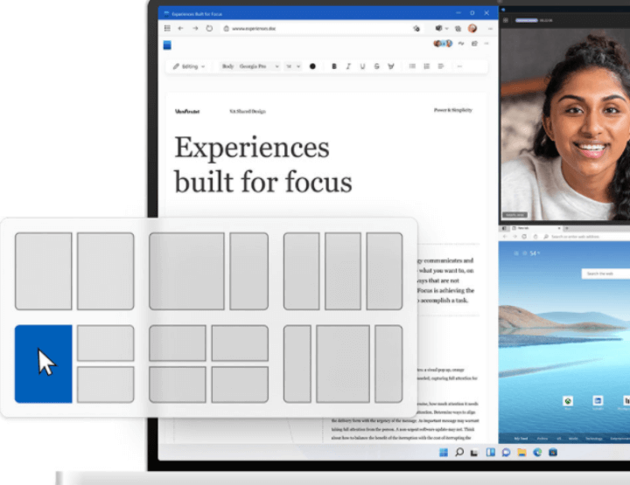This screenshot has width=630, height=485.
Task: Snap to wide center zone of bottom-right layout
Action: (343, 364)
